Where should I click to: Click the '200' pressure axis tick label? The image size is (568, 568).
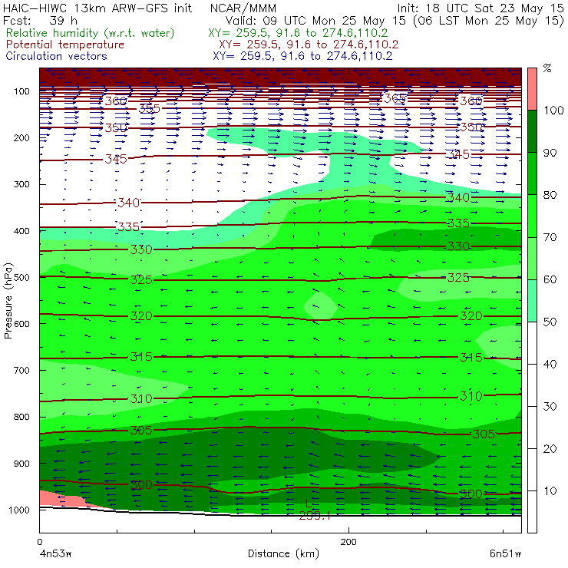tap(21, 137)
